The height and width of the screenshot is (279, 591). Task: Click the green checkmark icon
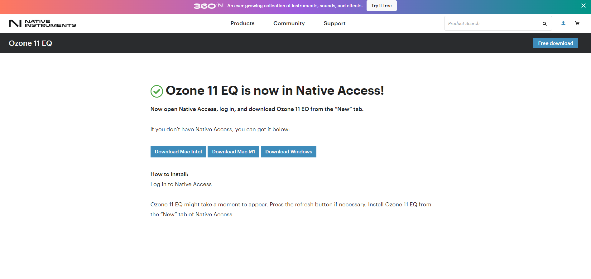[x=157, y=91]
